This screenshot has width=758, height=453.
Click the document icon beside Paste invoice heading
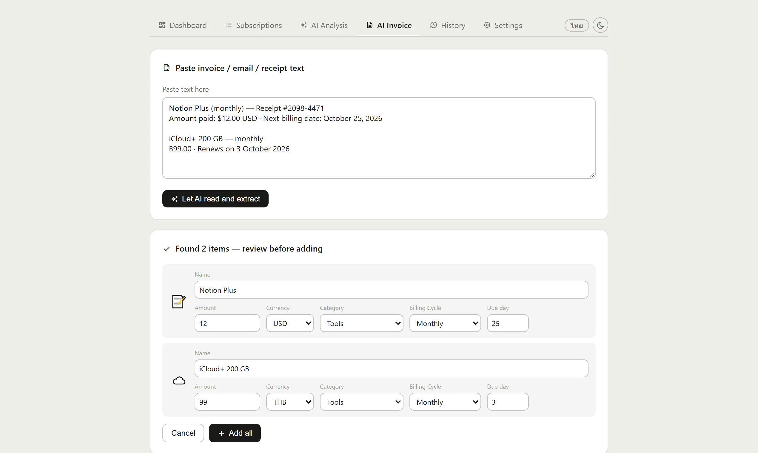tap(167, 68)
